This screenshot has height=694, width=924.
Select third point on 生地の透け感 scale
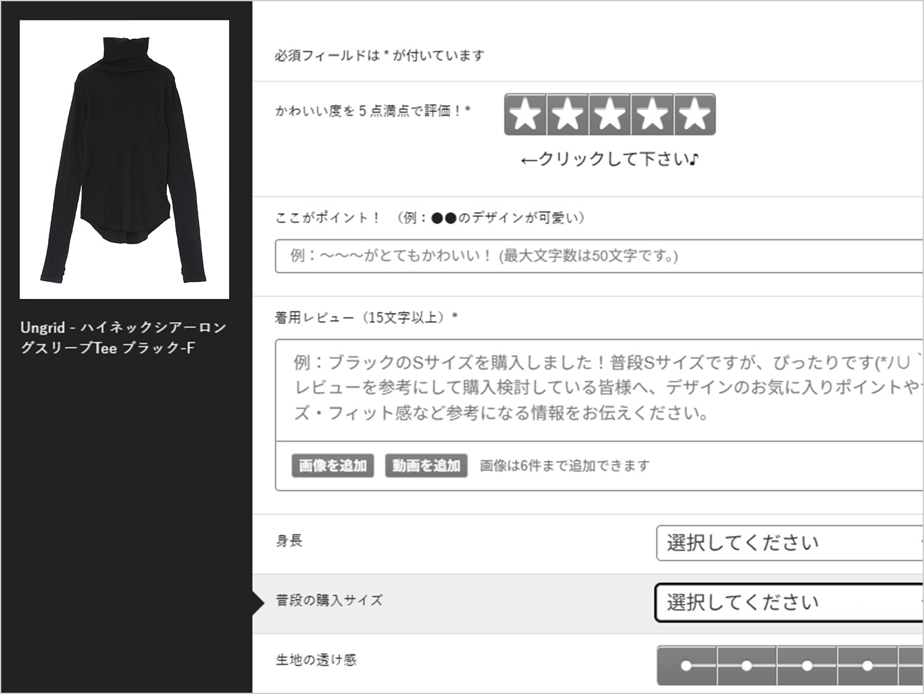point(807,666)
